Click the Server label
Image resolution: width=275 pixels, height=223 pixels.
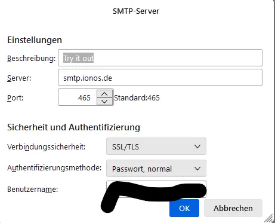click(x=19, y=78)
